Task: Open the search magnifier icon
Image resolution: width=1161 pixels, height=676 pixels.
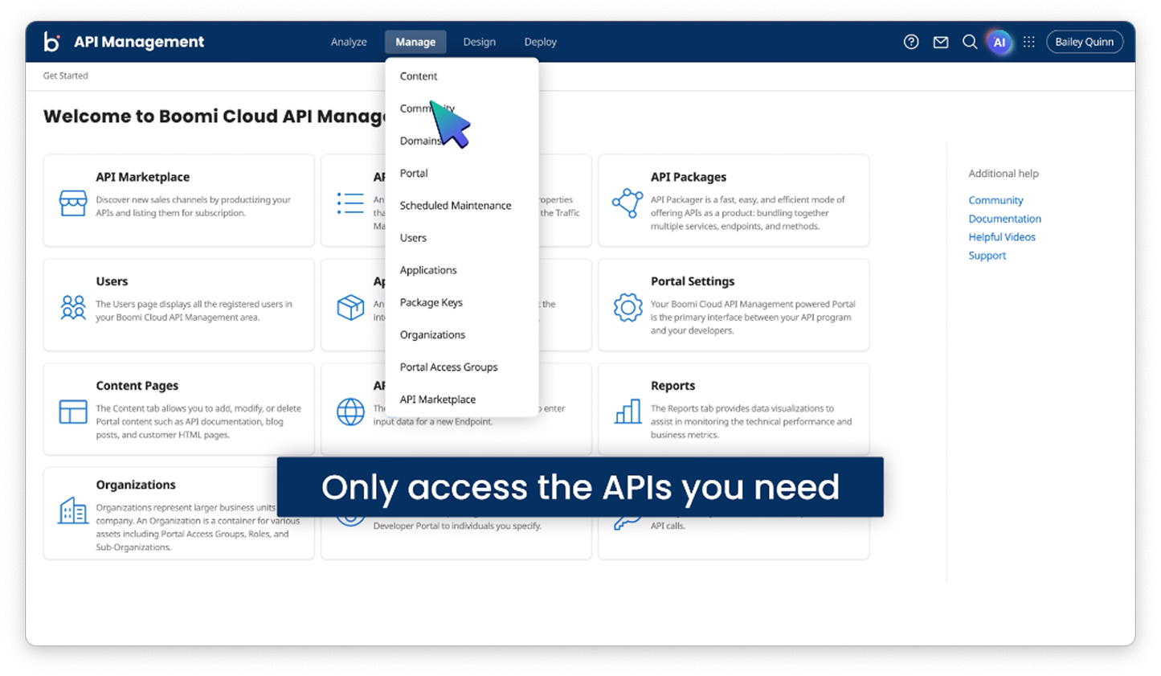Action: [x=970, y=42]
